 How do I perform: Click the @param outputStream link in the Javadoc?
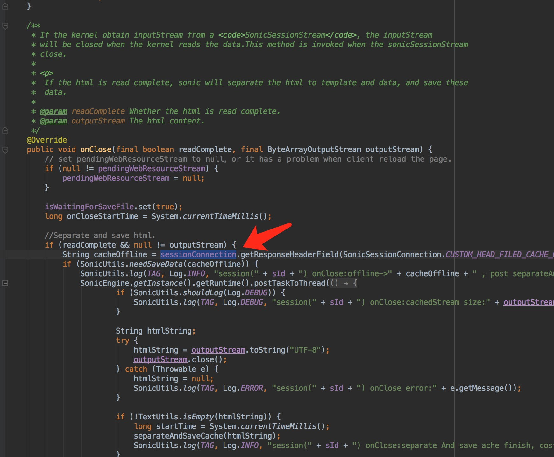tap(53, 121)
